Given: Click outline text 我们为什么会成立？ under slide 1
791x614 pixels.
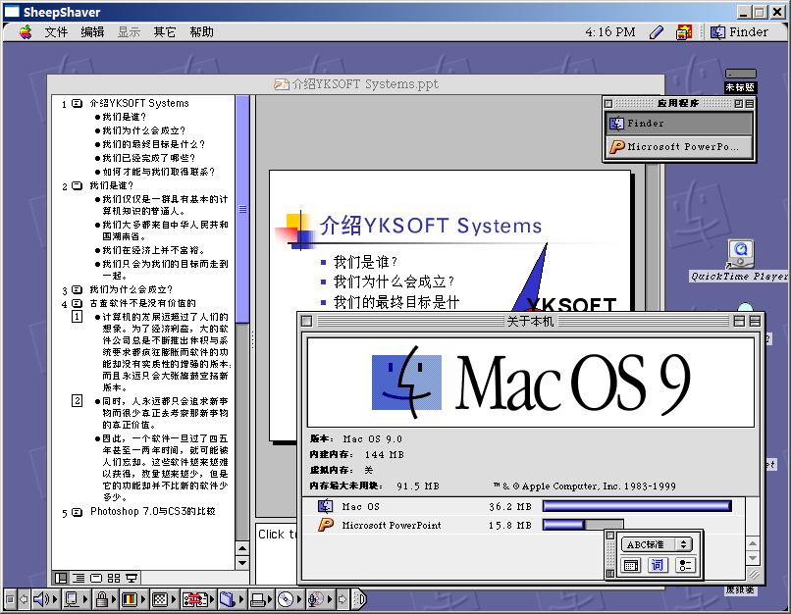Looking at the screenshot, I should pos(144,130).
